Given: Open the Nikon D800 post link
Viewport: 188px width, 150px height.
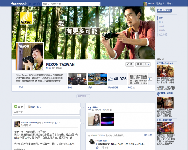Looking at the screenshot, I should click(121, 144).
